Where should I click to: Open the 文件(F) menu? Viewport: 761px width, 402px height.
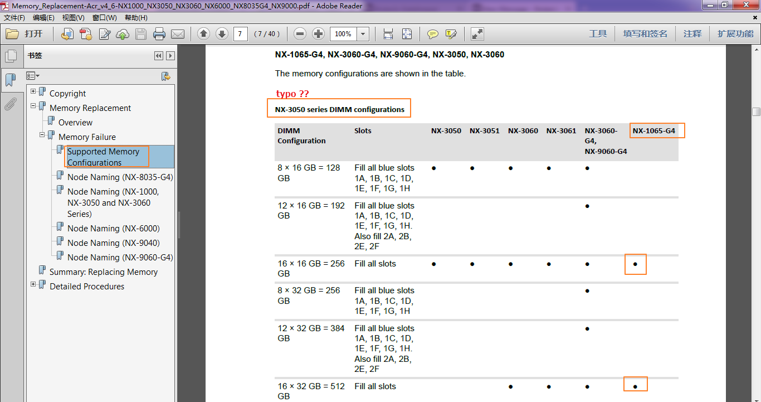(14, 18)
